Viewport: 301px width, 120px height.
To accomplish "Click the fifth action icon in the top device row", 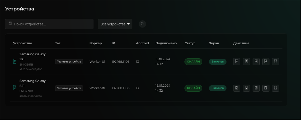I will (x=275, y=62).
